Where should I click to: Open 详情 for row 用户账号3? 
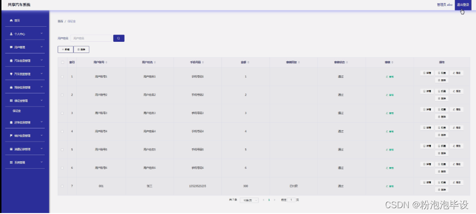coord(427,109)
